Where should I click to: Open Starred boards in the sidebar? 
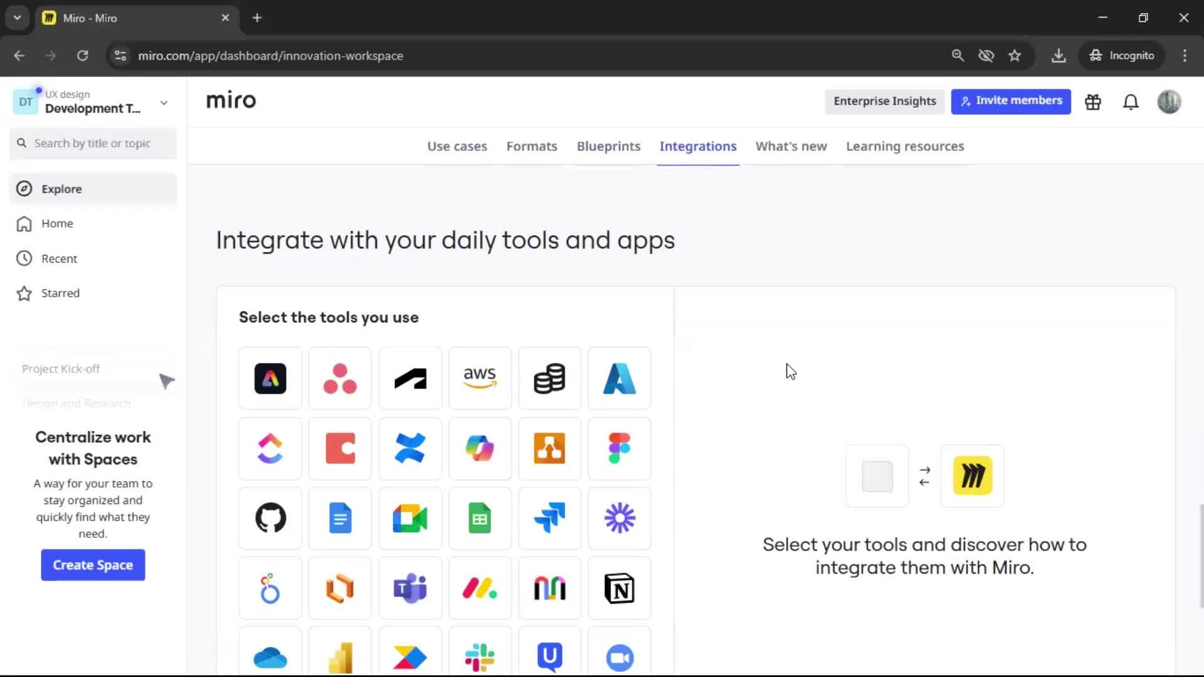[93, 293]
